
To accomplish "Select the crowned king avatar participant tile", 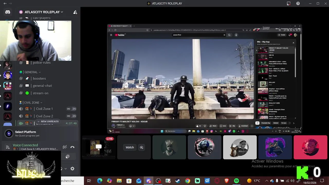I will [169, 147].
